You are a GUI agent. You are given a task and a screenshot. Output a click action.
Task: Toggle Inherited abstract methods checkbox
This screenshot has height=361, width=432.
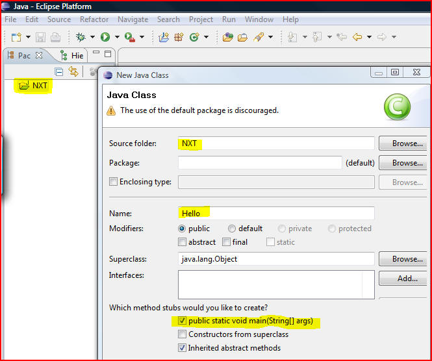click(182, 348)
